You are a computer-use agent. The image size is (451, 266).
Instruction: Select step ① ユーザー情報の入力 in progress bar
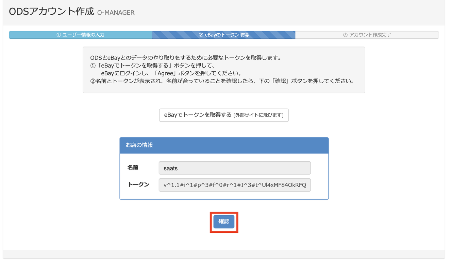coord(80,35)
